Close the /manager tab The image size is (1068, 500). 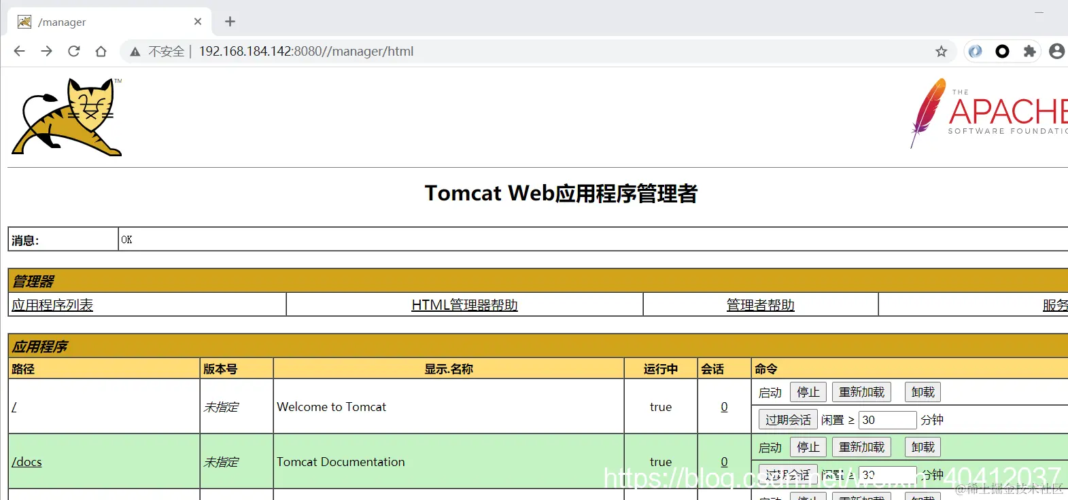[x=198, y=22]
